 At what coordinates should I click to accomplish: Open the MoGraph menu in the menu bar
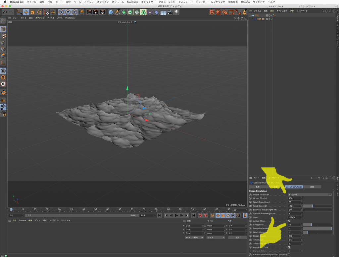point(132,2)
